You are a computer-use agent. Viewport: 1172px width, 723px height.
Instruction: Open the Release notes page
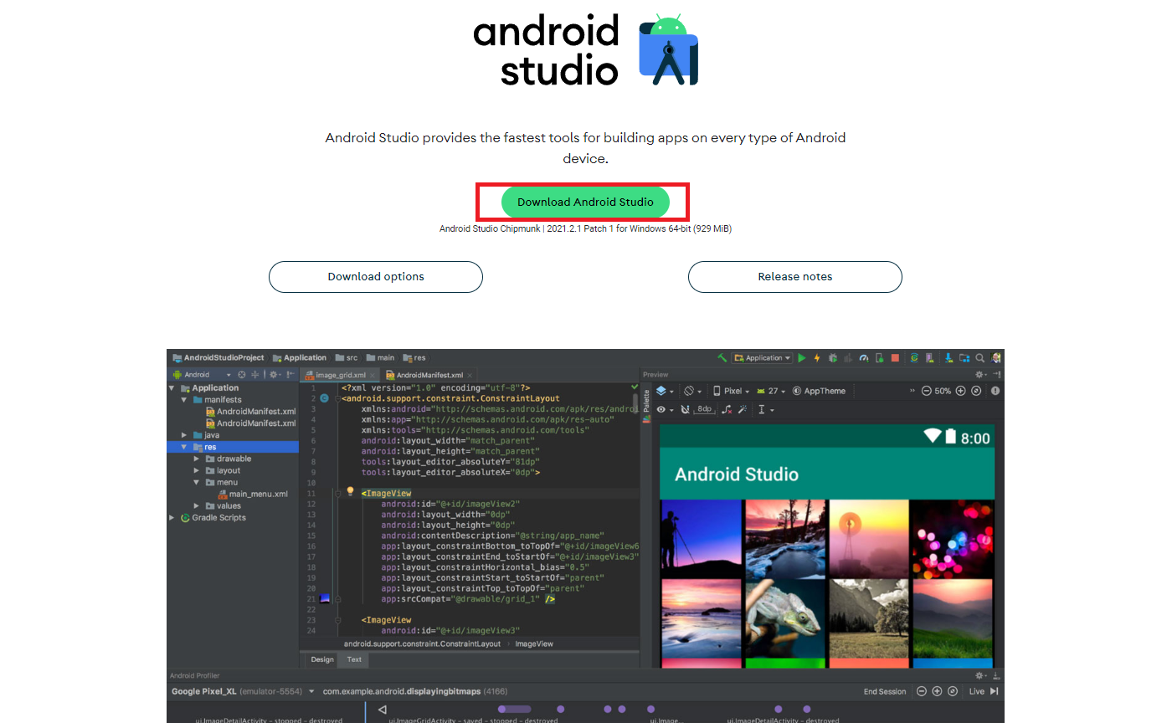click(x=795, y=277)
